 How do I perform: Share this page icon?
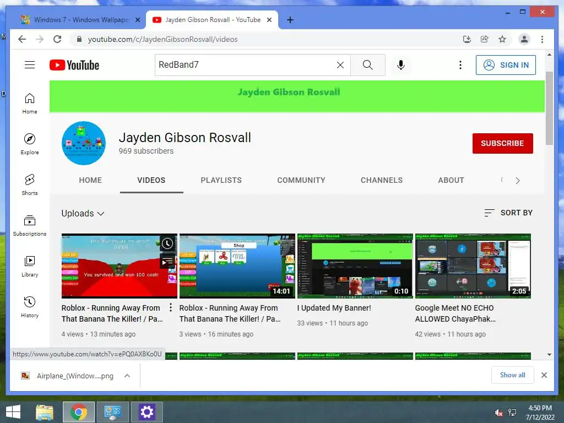(x=485, y=39)
